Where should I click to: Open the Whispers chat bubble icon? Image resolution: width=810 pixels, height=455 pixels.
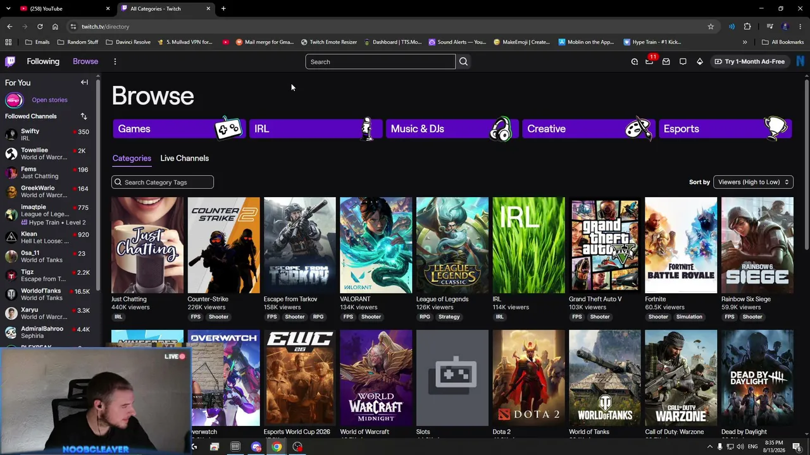[x=683, y=61]
